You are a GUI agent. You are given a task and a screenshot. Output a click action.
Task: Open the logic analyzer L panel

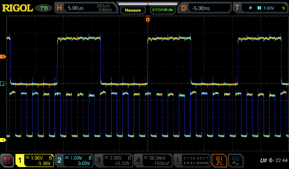[x=191, y=160]
